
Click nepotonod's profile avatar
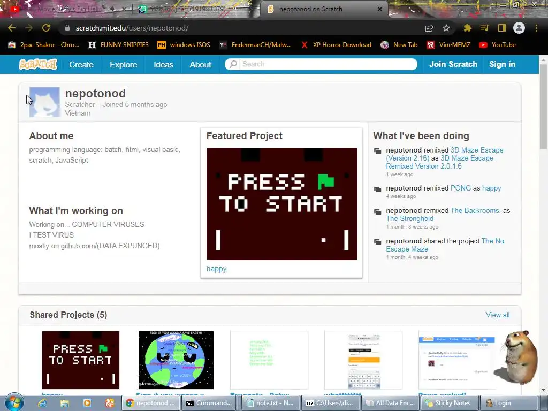44,102
